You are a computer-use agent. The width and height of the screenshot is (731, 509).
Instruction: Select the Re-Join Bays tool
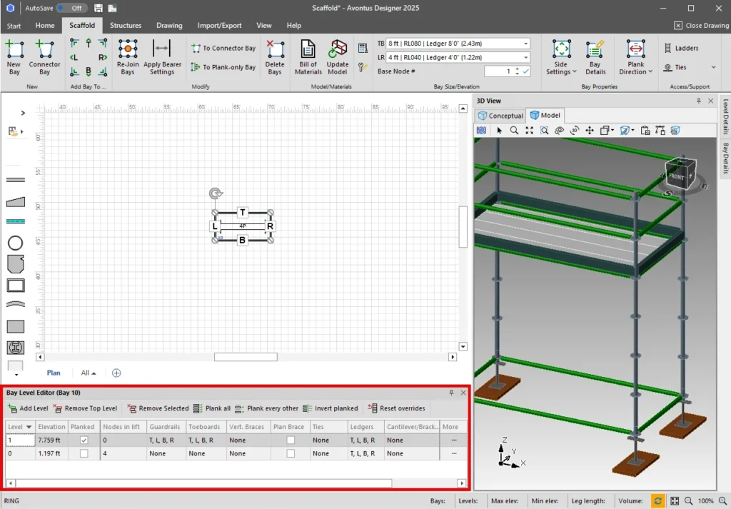(x=128, y=57)
